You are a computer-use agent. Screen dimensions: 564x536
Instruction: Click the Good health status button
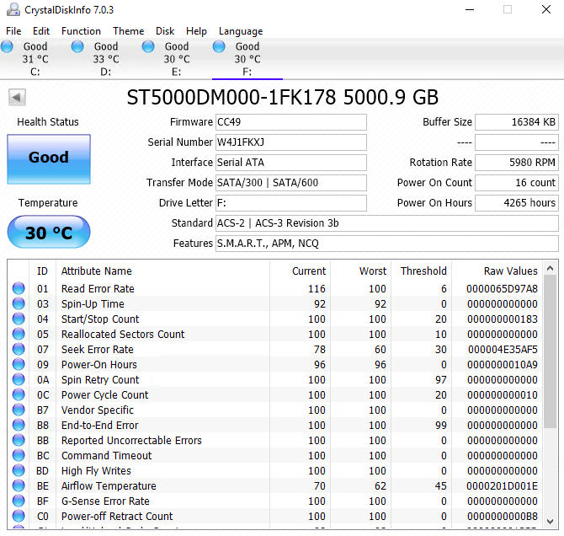click(x=49, y=158)
